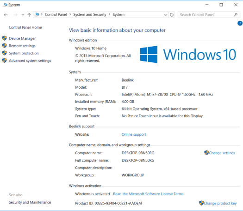Open Advanced system settings link
The image size is (243, 211).
pos(30,60)
